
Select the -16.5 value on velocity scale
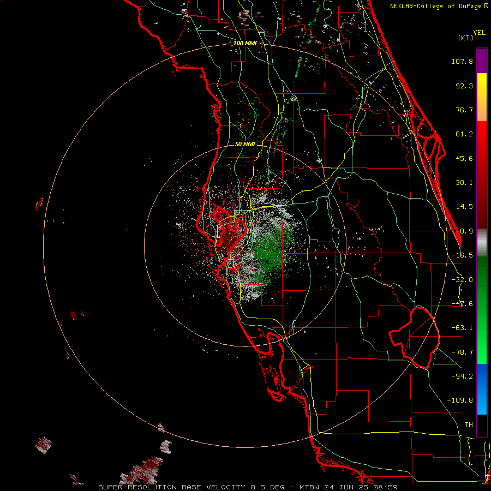click(x=462, y=255)
